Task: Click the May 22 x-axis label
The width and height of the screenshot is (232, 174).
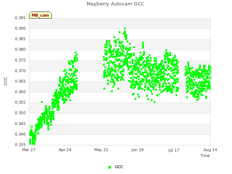Action: (x=101, y=150)
